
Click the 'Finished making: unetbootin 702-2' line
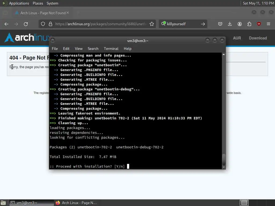click(x=126, y=118)
